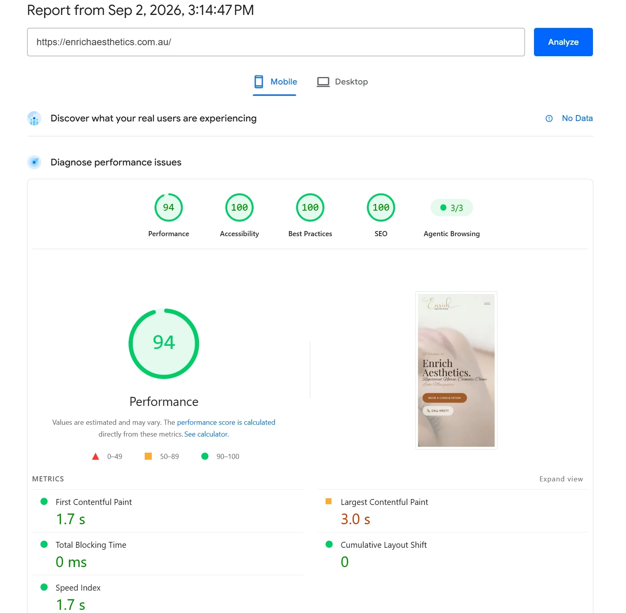Click the Total Blocking Time metric label
626x613 pixels.
(91, 545)
